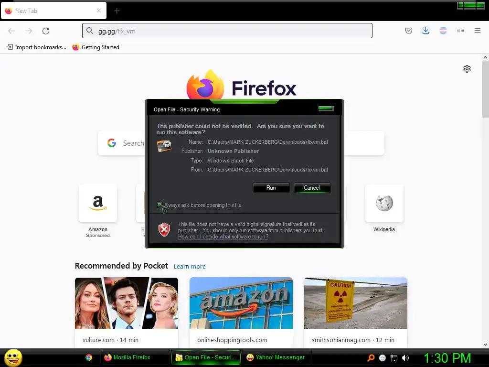Click Run in the security warning dialog
The image size is (489, 367).
point(271,188)
